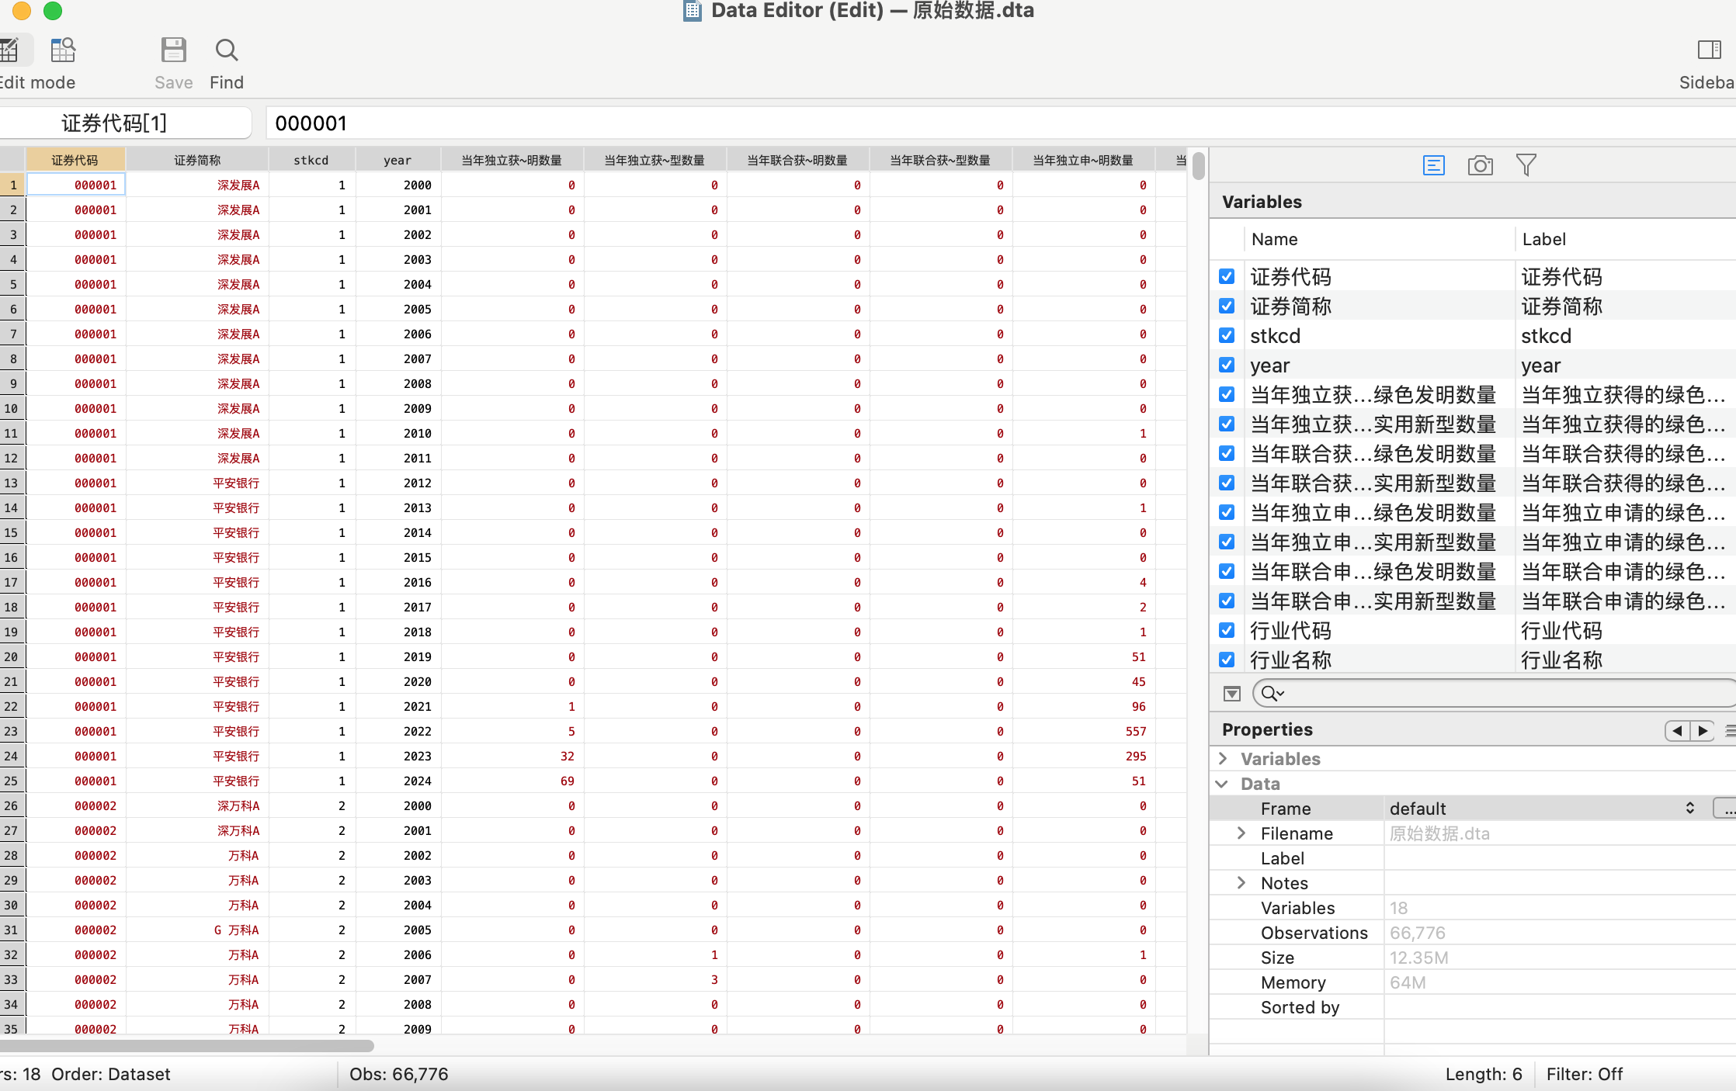The width and height of the screenshot is (1736, 1091).
Task: Uncheck the stkcd variable checkbox
Action: coord(1227,335)
